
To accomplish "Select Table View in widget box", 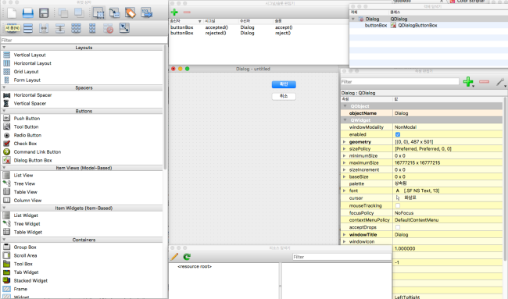I will [x=25, y=192].
